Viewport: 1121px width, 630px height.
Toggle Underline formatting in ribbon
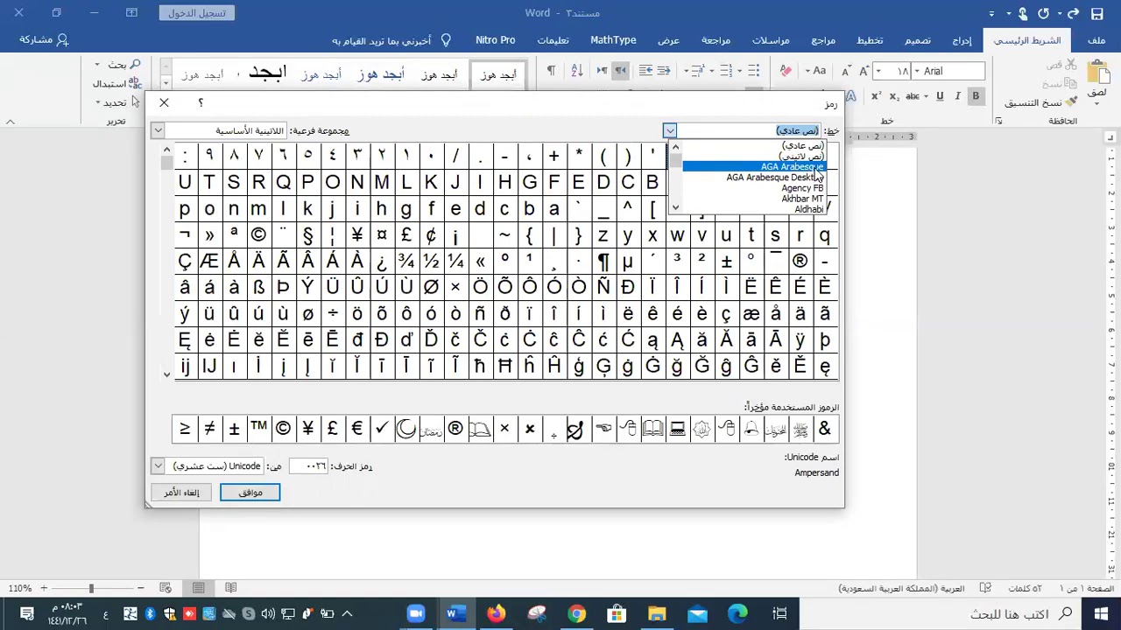940,96
